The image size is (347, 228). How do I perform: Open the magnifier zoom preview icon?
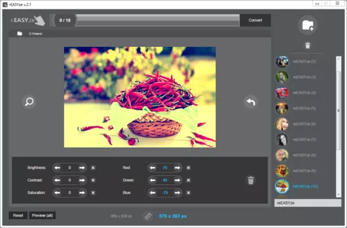pos(29,101)
